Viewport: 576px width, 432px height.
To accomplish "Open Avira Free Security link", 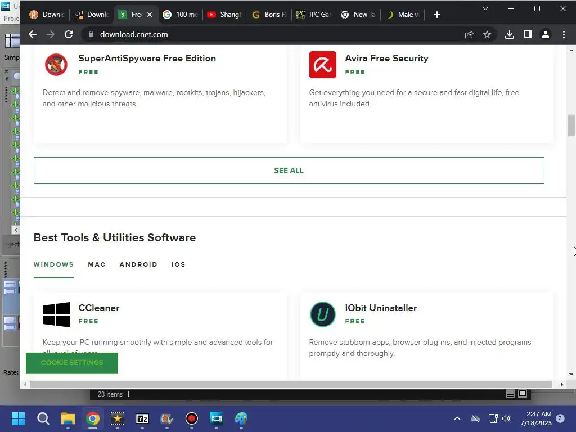I will [386, 58].
